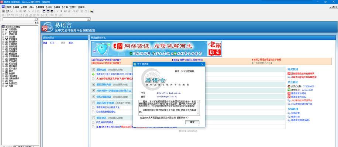Open the 帮助 menu
Image resolution: width=338 pixels, height=147 pixels.
81,7
